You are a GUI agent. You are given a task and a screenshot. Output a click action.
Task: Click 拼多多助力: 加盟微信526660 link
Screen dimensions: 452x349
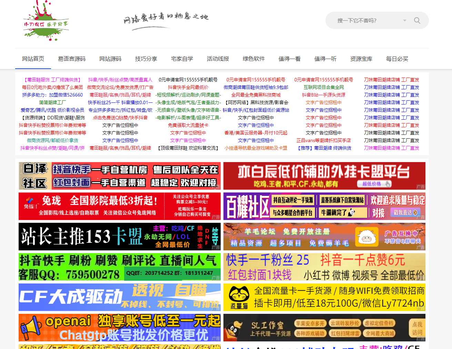(x=52, y=95)
